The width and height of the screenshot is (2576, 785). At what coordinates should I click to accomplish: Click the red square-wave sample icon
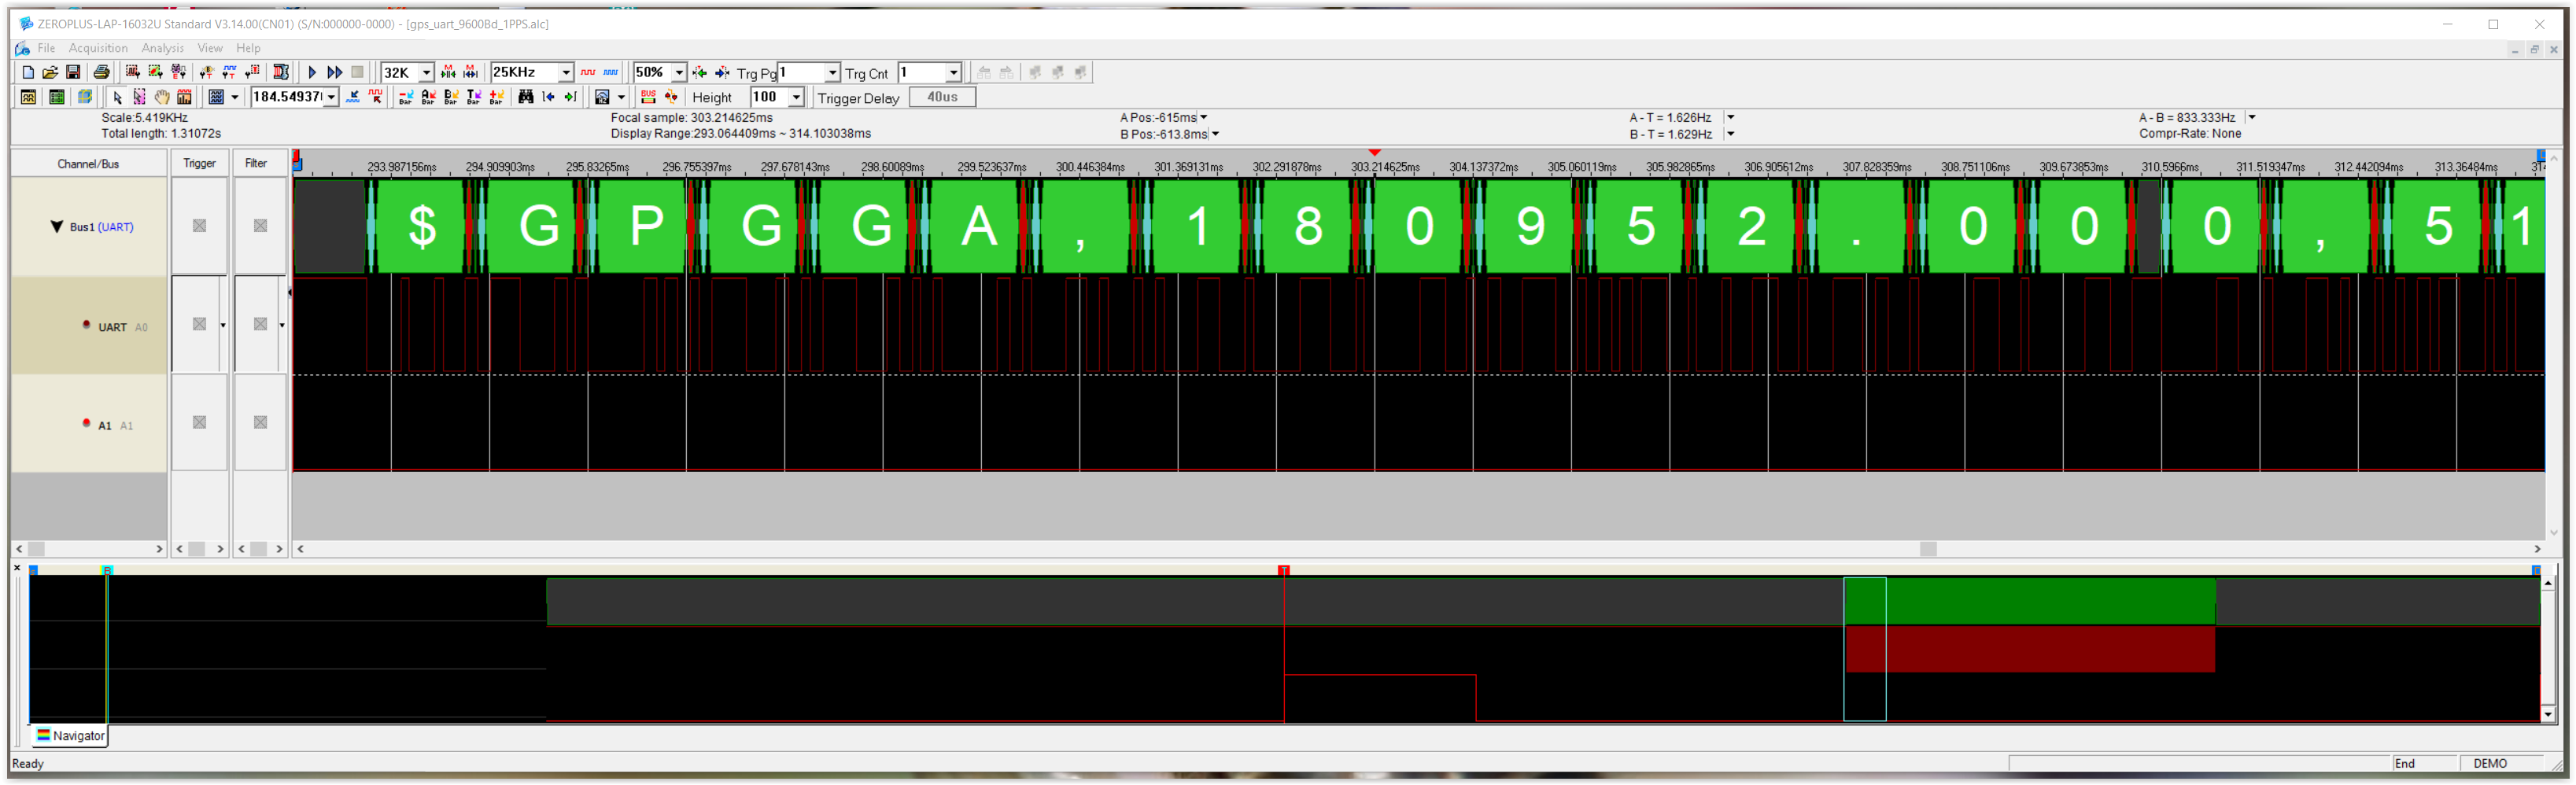click(x=588, y=72)
